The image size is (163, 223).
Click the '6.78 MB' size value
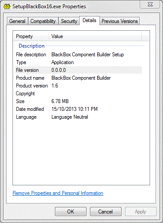coord(60,101)
